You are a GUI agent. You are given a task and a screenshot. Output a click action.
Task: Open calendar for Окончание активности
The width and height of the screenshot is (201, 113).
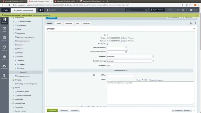(126, 52)
